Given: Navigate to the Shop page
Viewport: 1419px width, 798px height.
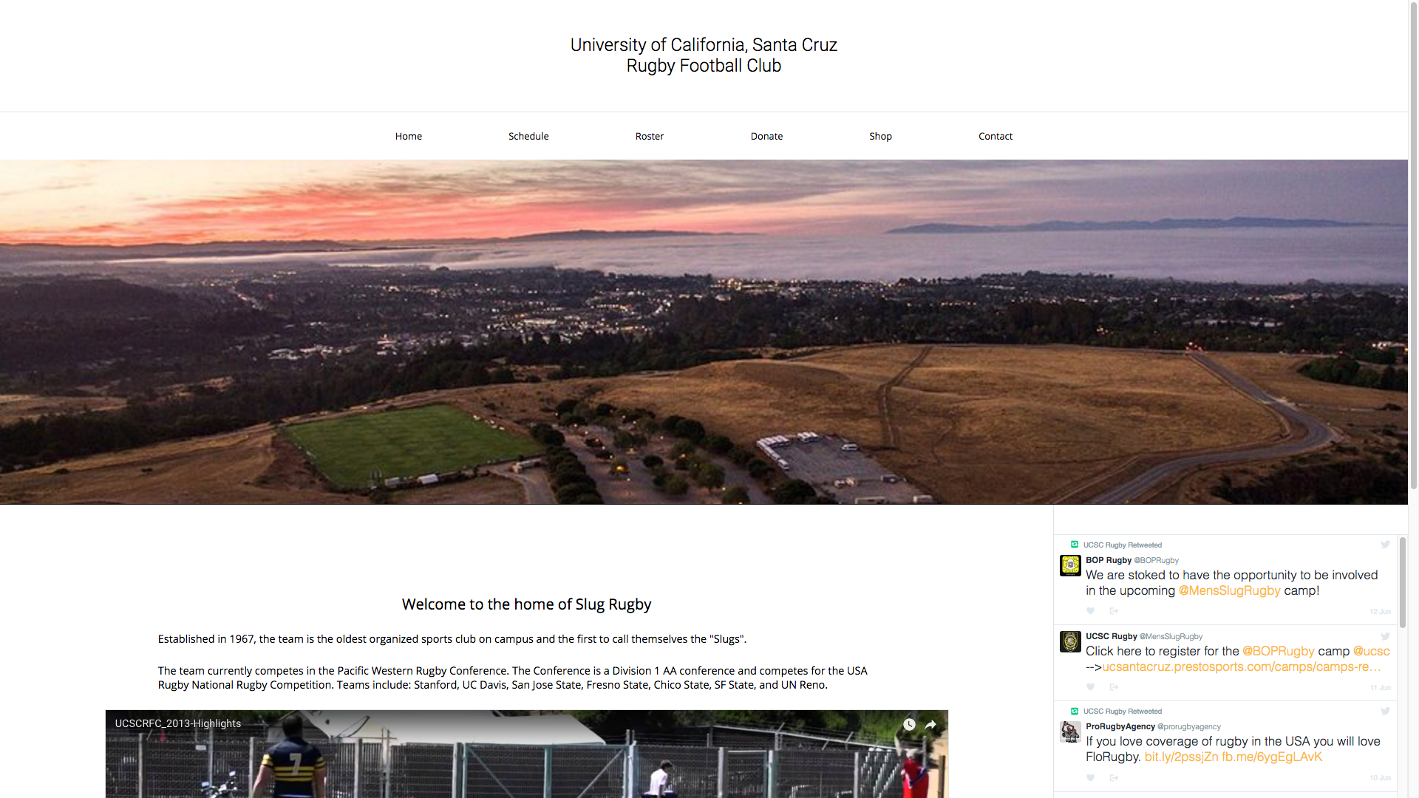Looking at the screenshot, I should (x=880, y=136).
